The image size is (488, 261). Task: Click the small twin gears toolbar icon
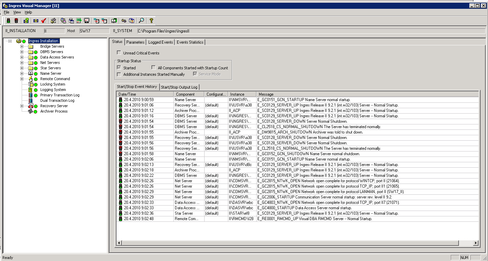[x=124, y=21]
